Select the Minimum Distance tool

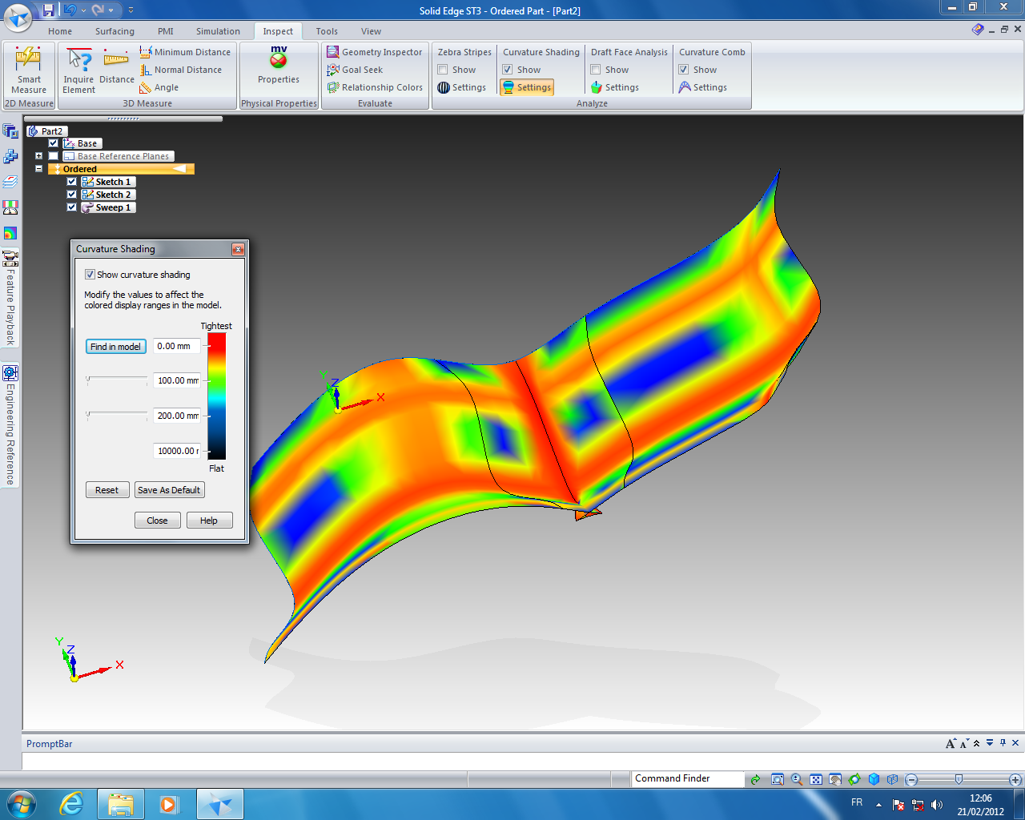pos(185,52)
